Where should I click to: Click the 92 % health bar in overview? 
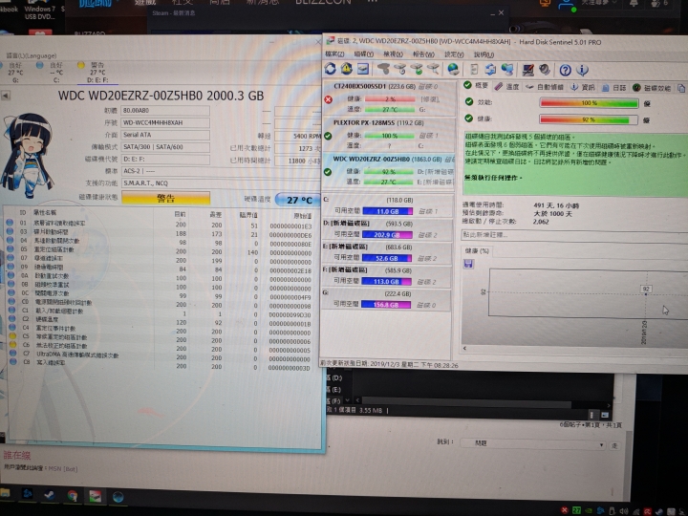pyautogui.click(x=589, y=119)
